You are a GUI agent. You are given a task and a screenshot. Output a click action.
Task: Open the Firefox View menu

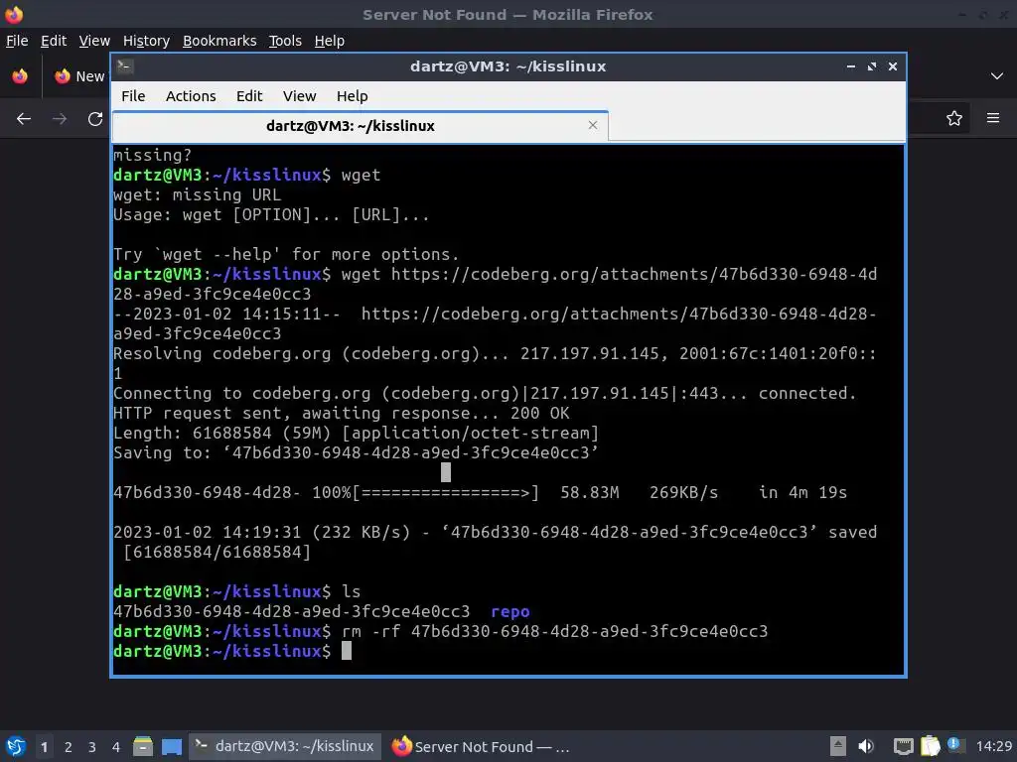(94, 40)
